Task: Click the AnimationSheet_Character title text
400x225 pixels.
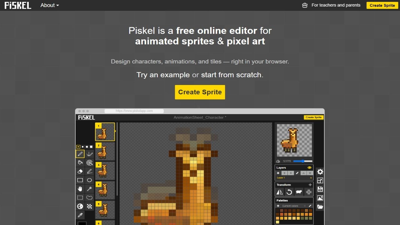Action: click(200, 117)
